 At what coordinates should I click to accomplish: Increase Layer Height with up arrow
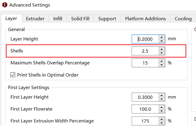pos(162,37)
